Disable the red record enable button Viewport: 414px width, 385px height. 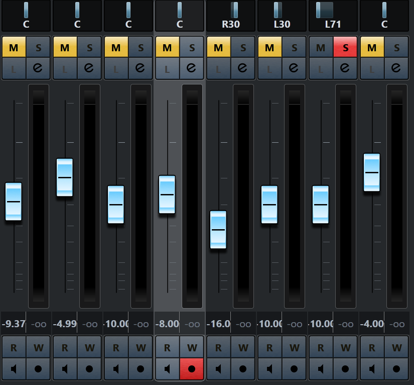pos(192,368)
